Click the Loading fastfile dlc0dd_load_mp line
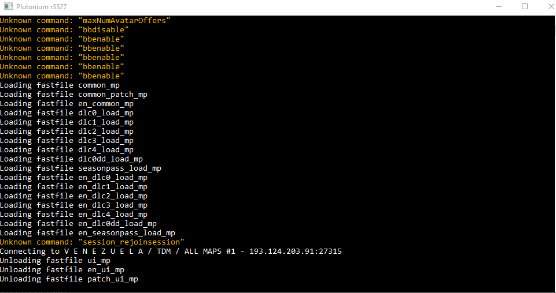556x293 pixels. 71,159
